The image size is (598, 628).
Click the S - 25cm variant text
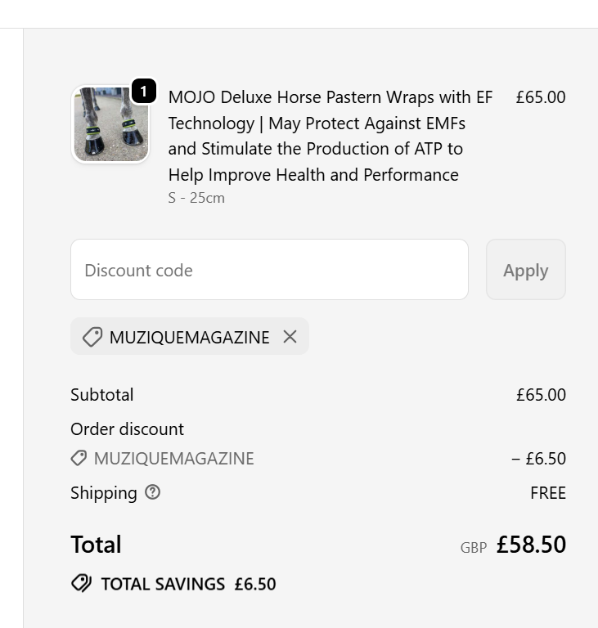click(x=196, y=198)
